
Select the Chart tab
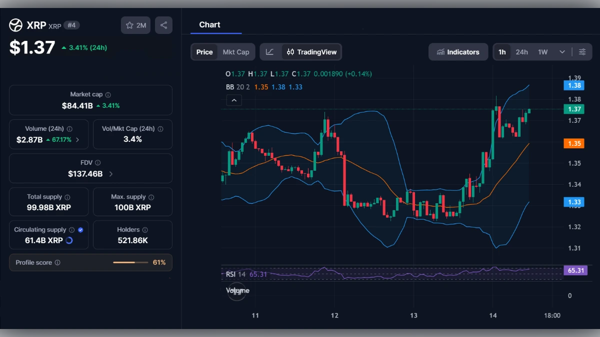(209, 24)
